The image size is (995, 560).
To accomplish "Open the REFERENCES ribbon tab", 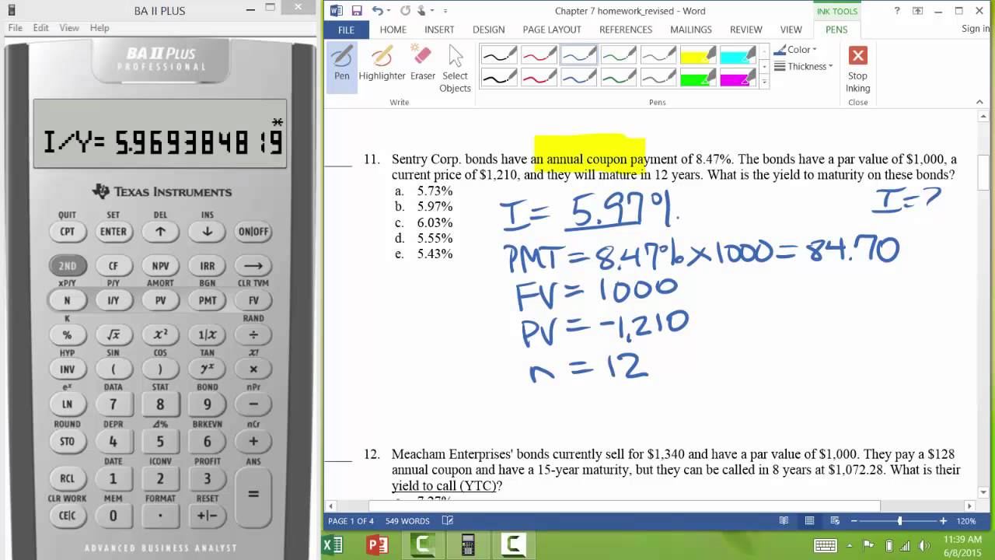I will point(626,30).
